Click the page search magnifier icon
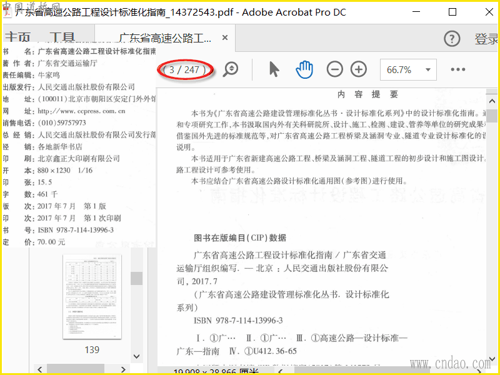The height and width of the screenshot is (375, 500). [x=231, y=69]
